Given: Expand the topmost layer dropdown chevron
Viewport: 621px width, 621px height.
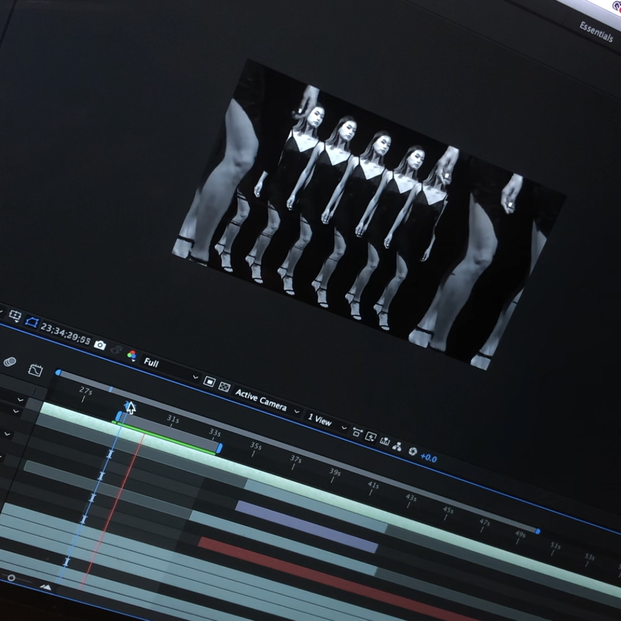Looking at the screenshot, I should click(x=20, y=400).
